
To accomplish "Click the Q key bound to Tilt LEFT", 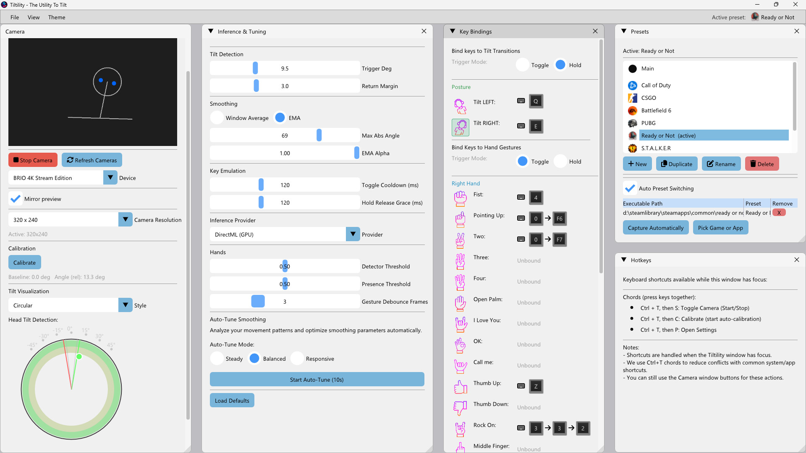I will point(536,101).
